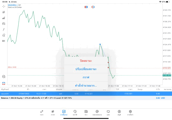The image size is (172, 120).
Task: Expand the XAUUSDm symbol dropdown arrow
Action: (x=17, y=5)
